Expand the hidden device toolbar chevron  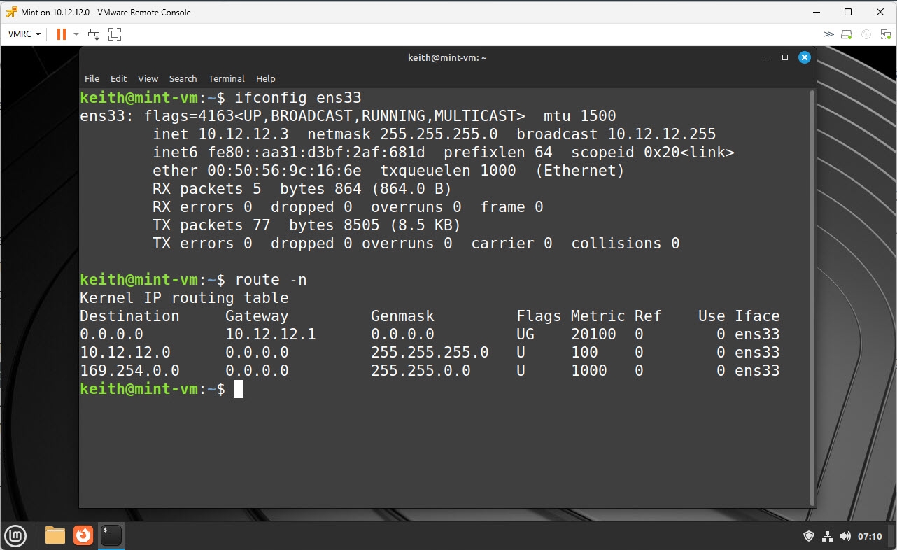[828, 34]
